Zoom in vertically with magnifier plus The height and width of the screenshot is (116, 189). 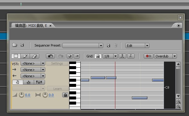tap(178, 106)
